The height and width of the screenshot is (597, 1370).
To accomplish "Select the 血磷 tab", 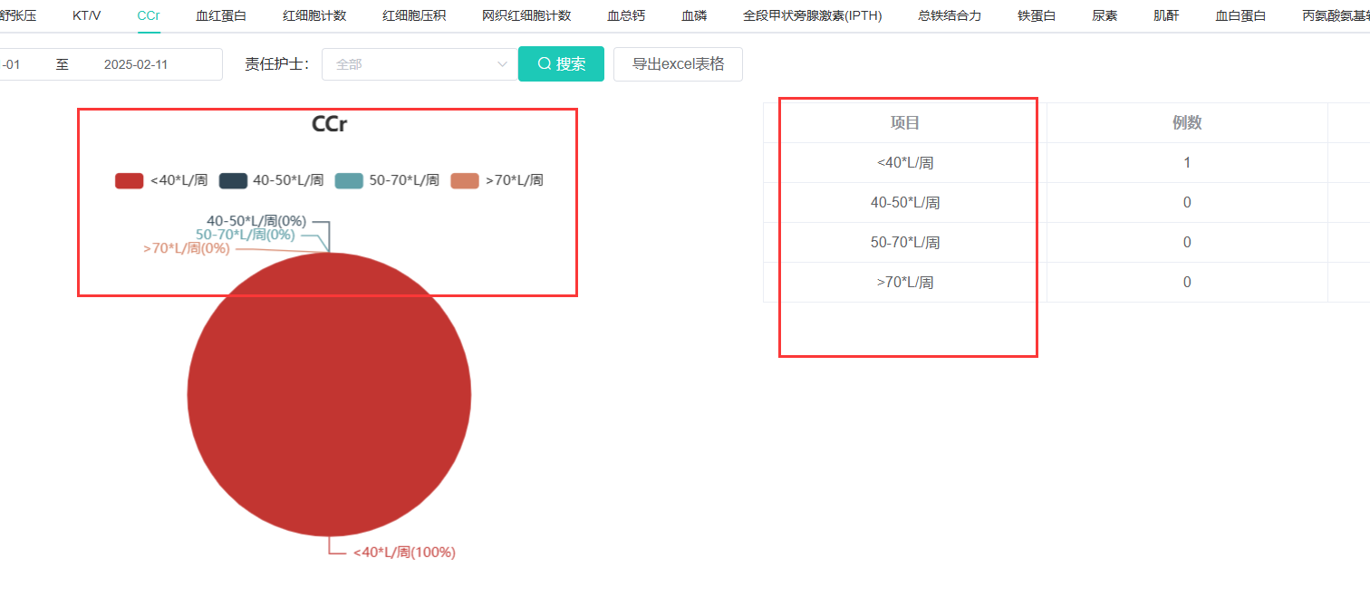I will coord(694,15).
